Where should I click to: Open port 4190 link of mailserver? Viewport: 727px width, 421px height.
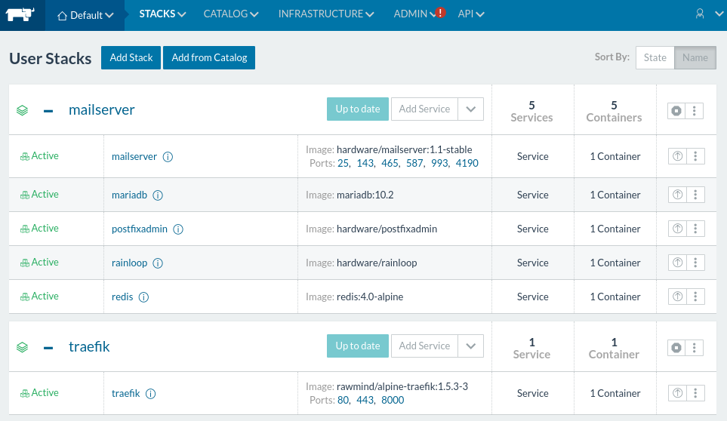tap(467, 163)
